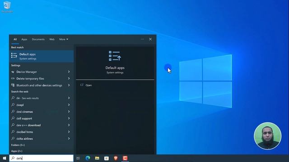Screen dimensions: 289x162
Task: Select the Device Manager settings result
Action: 42,72
